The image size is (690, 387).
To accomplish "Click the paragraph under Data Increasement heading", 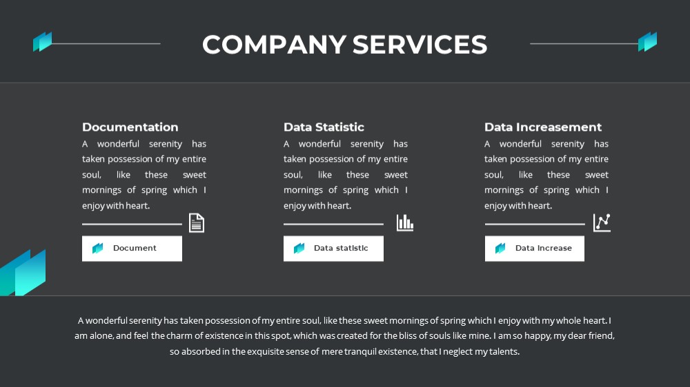I will coord(546,174).
